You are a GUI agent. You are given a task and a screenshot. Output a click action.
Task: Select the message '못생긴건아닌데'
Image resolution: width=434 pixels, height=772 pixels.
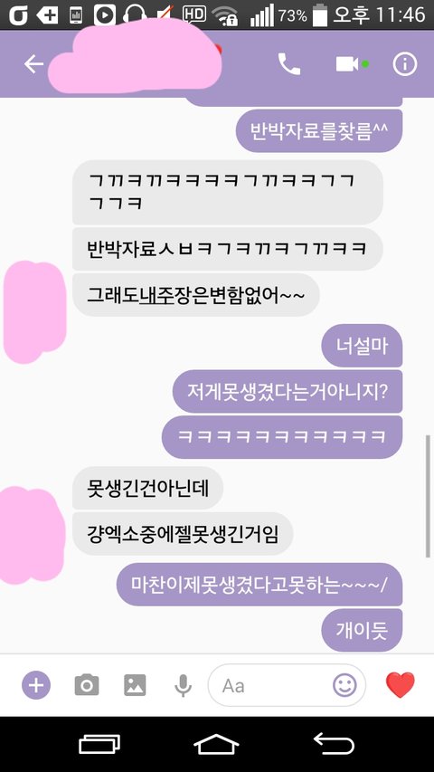[x=147, y=488]
